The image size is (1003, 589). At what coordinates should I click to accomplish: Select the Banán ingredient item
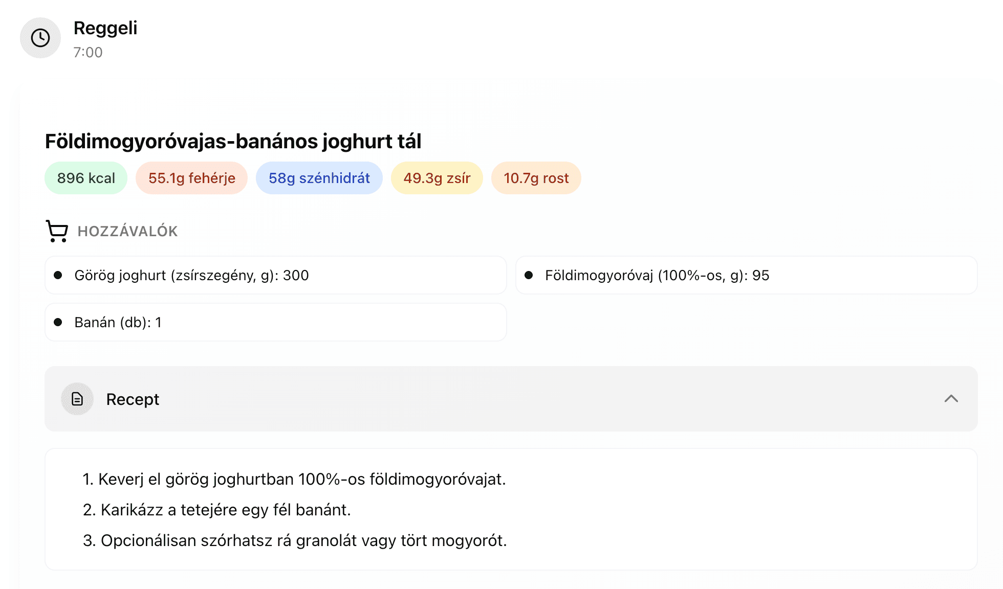(275, 322)
